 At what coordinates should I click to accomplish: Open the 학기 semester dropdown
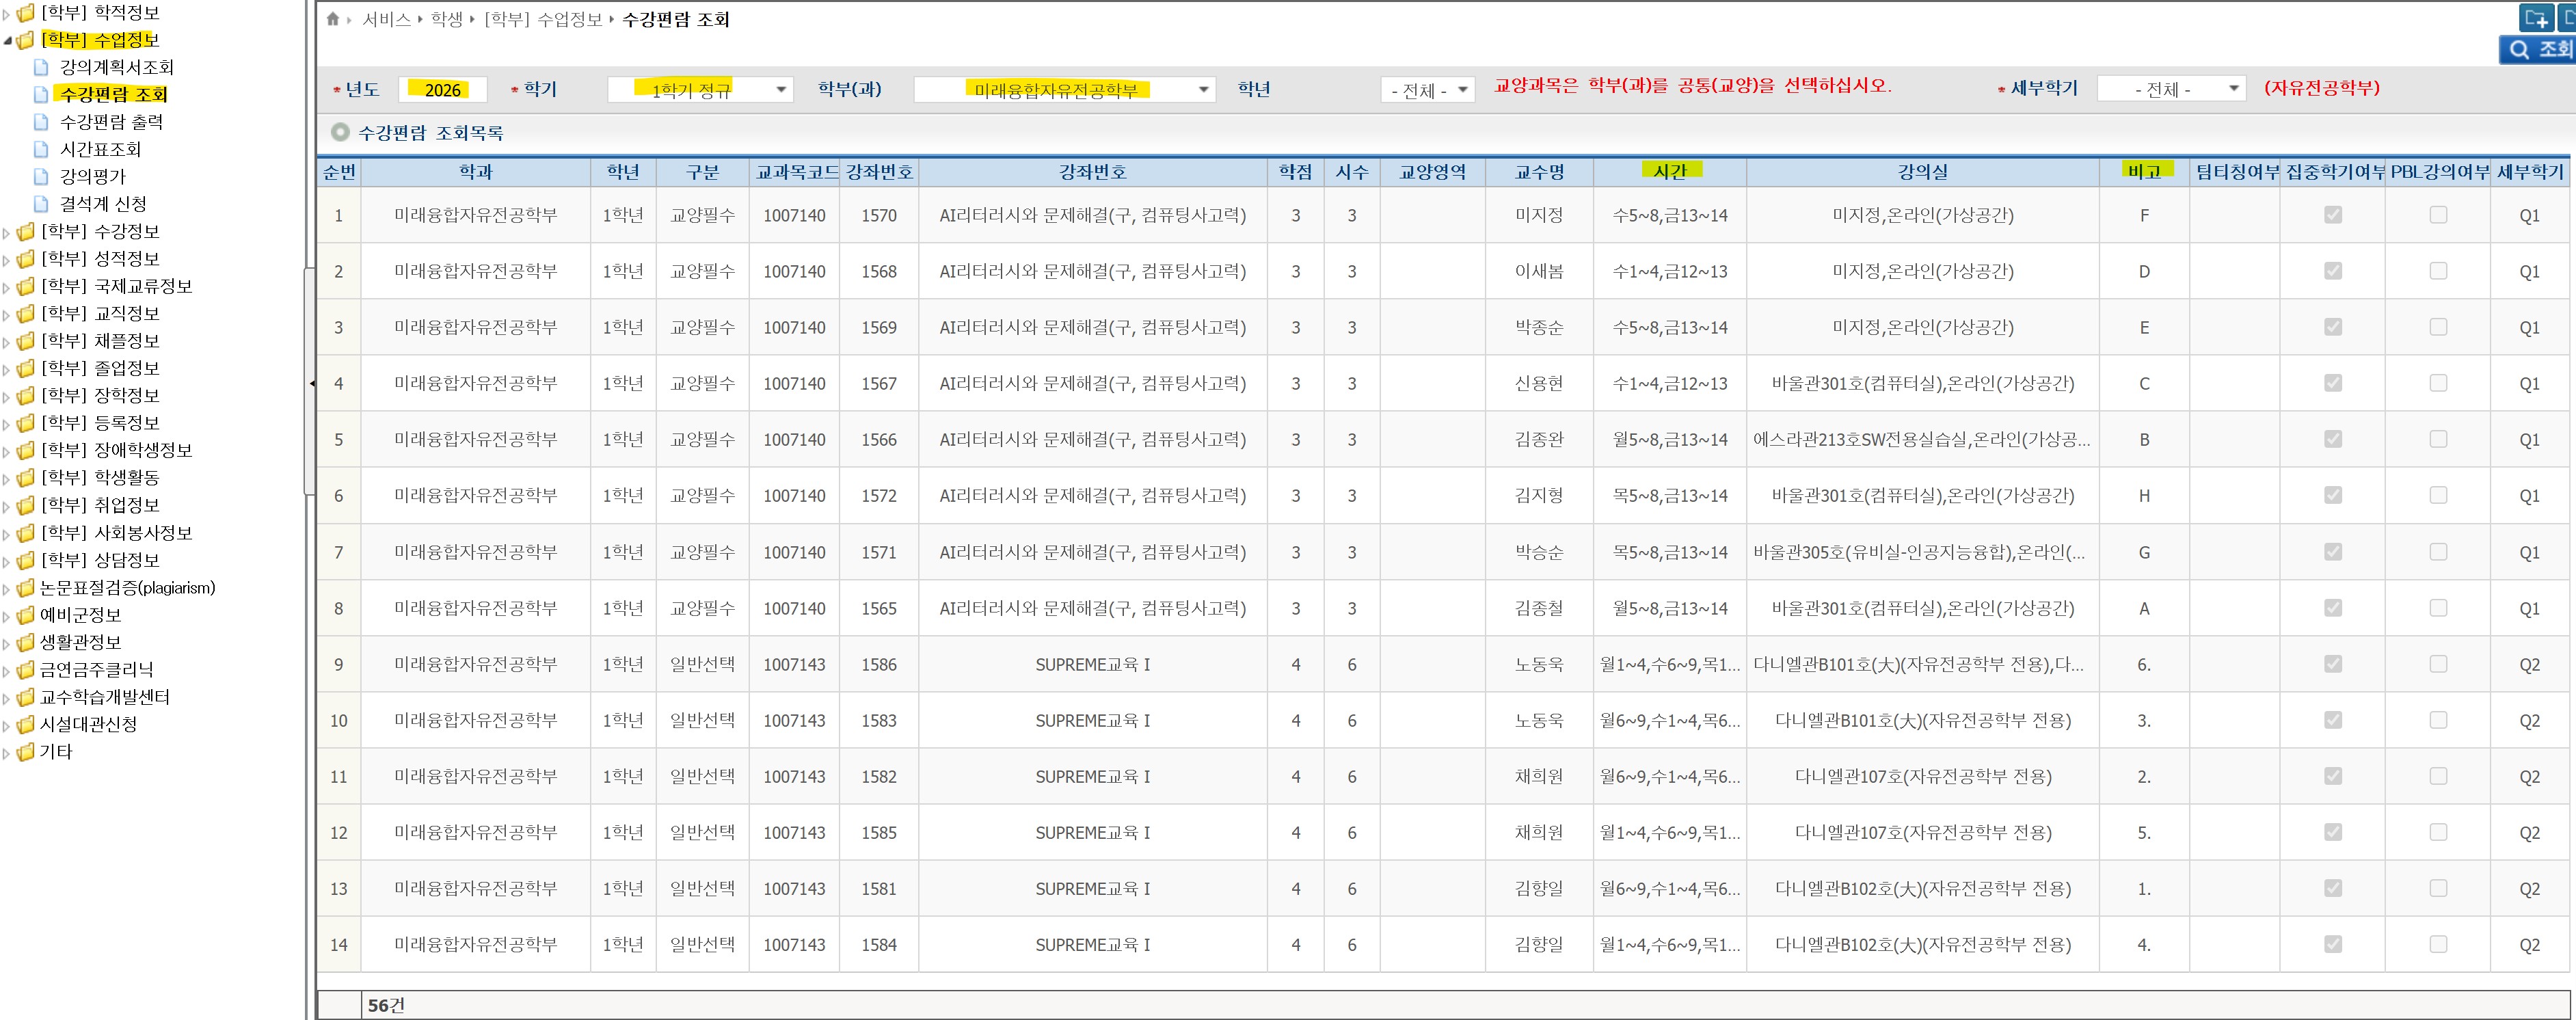point(700,90)
